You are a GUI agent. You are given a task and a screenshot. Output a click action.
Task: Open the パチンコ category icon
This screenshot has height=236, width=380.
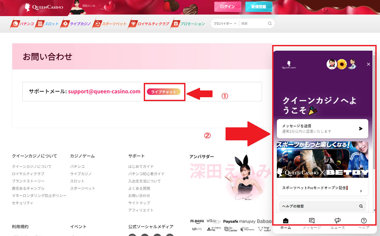[16, 24]
